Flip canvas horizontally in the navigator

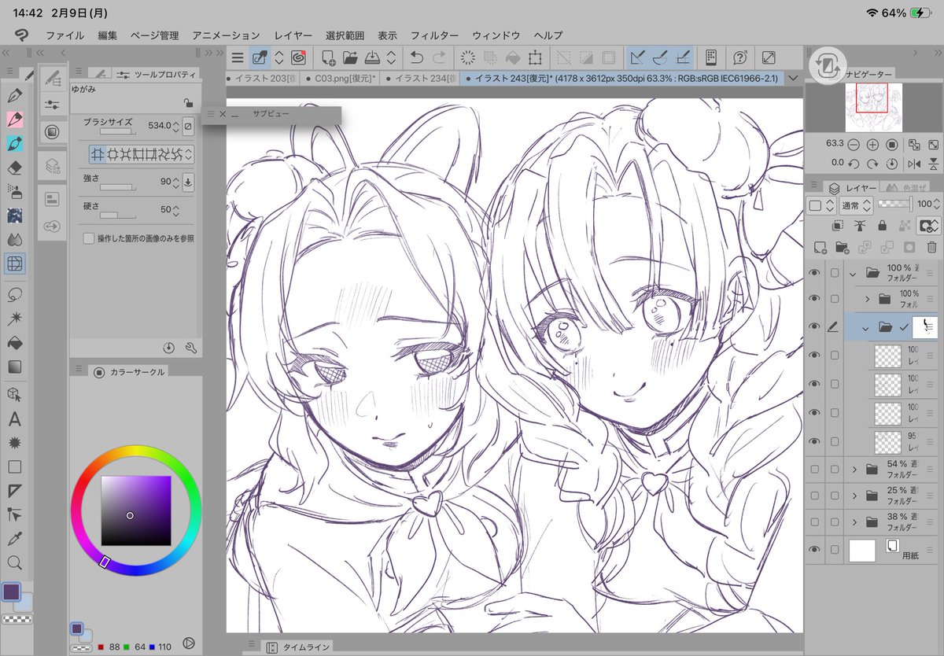pos(914,164)
